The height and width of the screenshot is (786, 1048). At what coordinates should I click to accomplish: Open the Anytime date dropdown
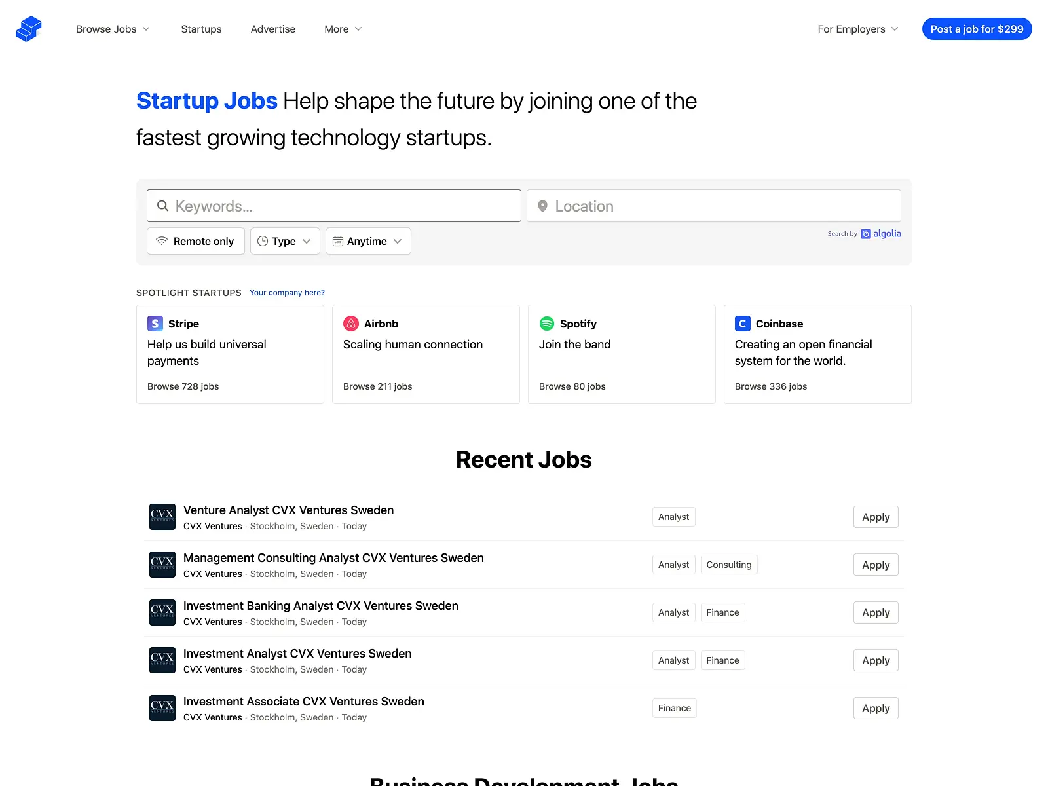coord(368,241)
